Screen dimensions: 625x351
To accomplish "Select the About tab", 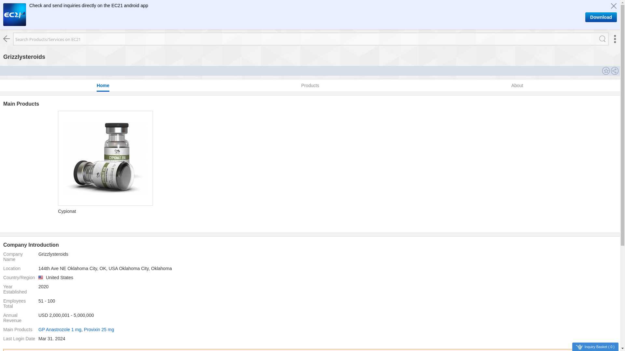I will [517, 86].
